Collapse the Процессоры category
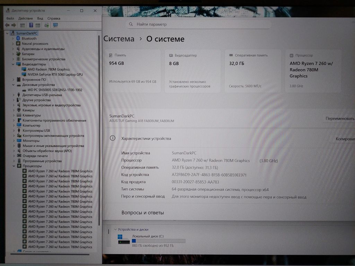 tap(13, 166)
